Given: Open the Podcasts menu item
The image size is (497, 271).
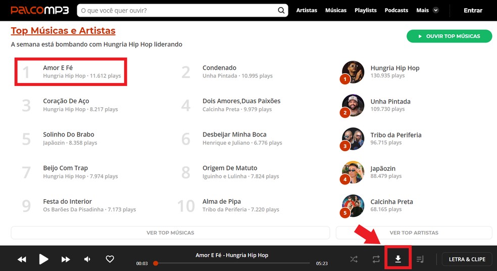Looking at the screenshot, I should 396,10.
